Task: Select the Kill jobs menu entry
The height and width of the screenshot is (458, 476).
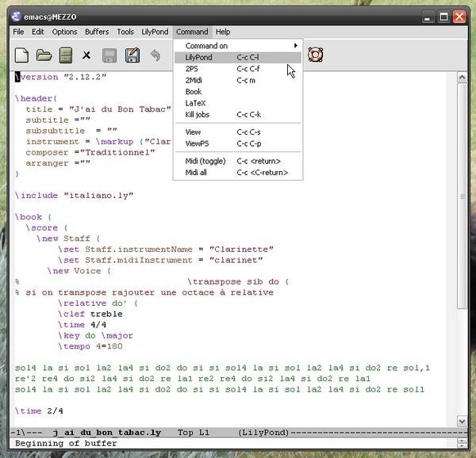Action: point(238,115)
